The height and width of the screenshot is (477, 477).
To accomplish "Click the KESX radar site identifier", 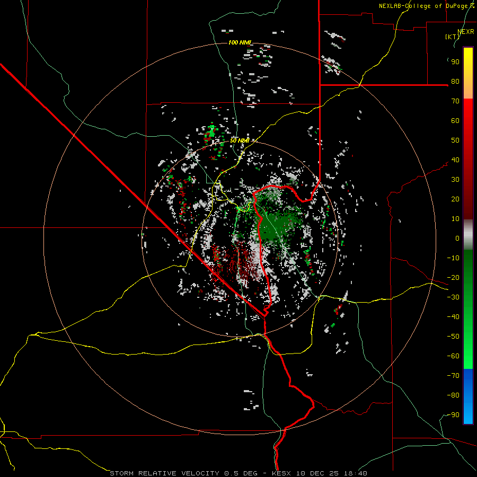I will 281,473.
